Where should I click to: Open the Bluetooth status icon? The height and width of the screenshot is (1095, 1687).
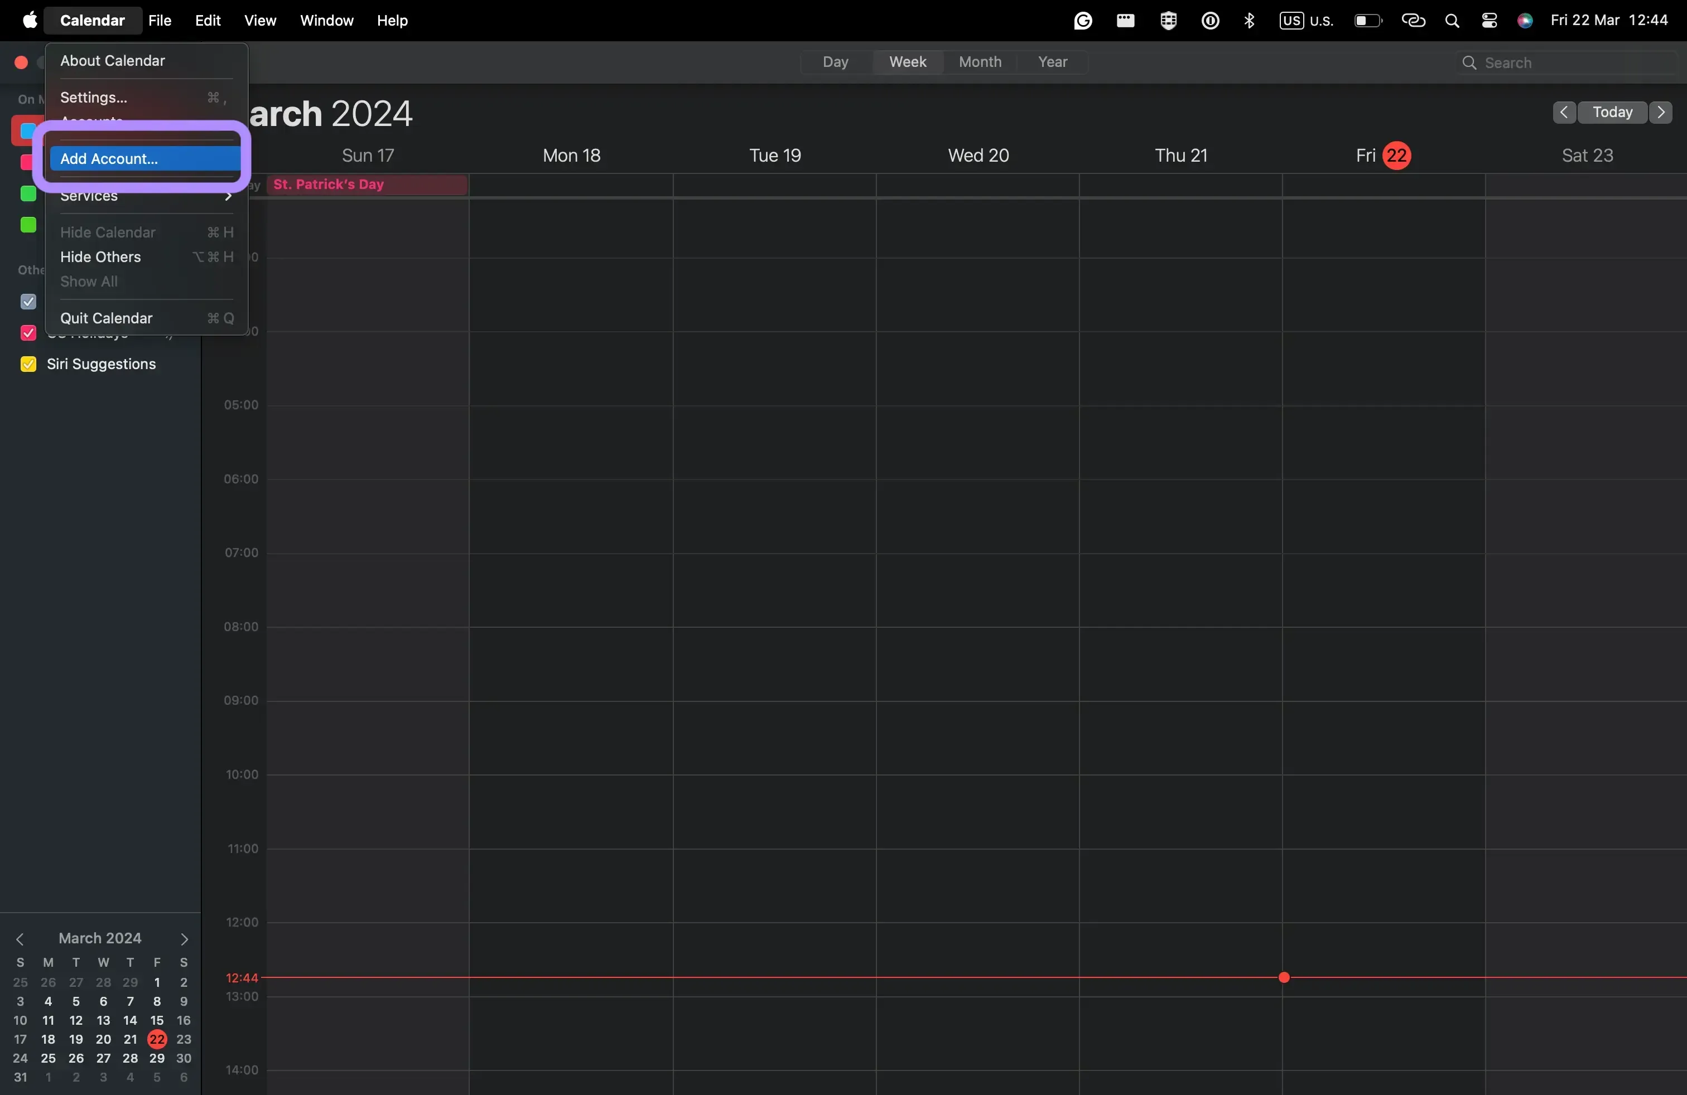[1250, 21]
